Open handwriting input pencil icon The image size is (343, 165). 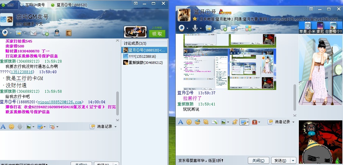214,122
